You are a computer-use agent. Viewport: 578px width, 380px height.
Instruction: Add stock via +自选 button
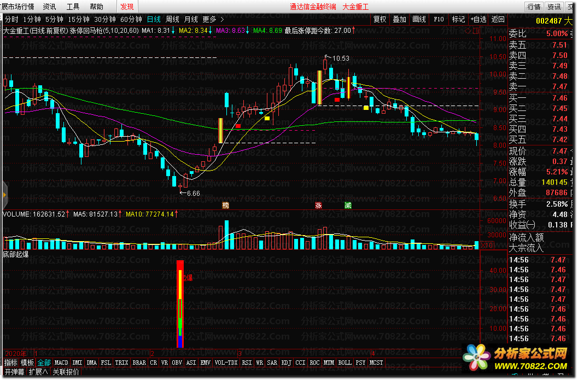(x=478, y=19)
